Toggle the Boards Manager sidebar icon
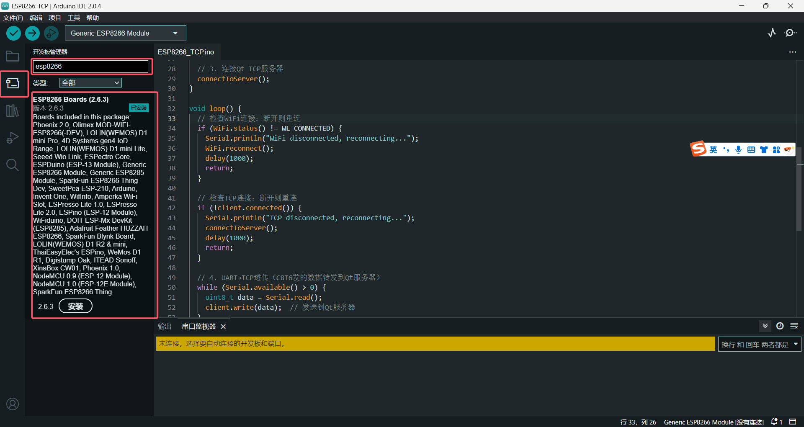This screenshot has height=427, width=804. pyautogui.click(x=13, y=83)
